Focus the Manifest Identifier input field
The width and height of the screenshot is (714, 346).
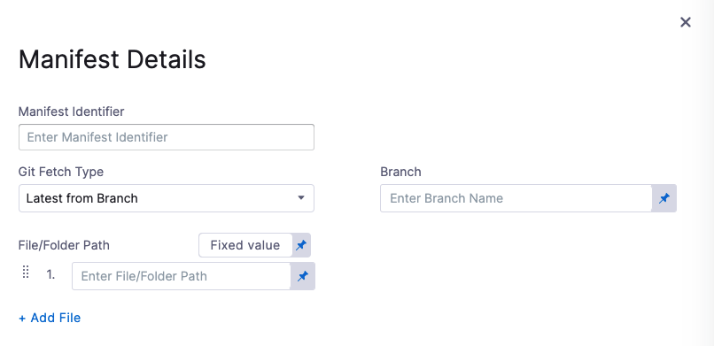click(167, 137)
